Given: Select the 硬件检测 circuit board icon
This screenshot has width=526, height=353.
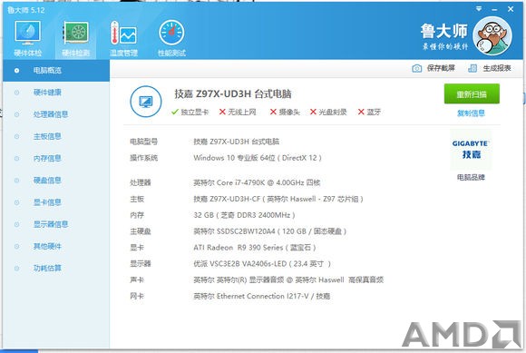Looking at the screenshot, I should pyautogui.click(x=76, y=33).
